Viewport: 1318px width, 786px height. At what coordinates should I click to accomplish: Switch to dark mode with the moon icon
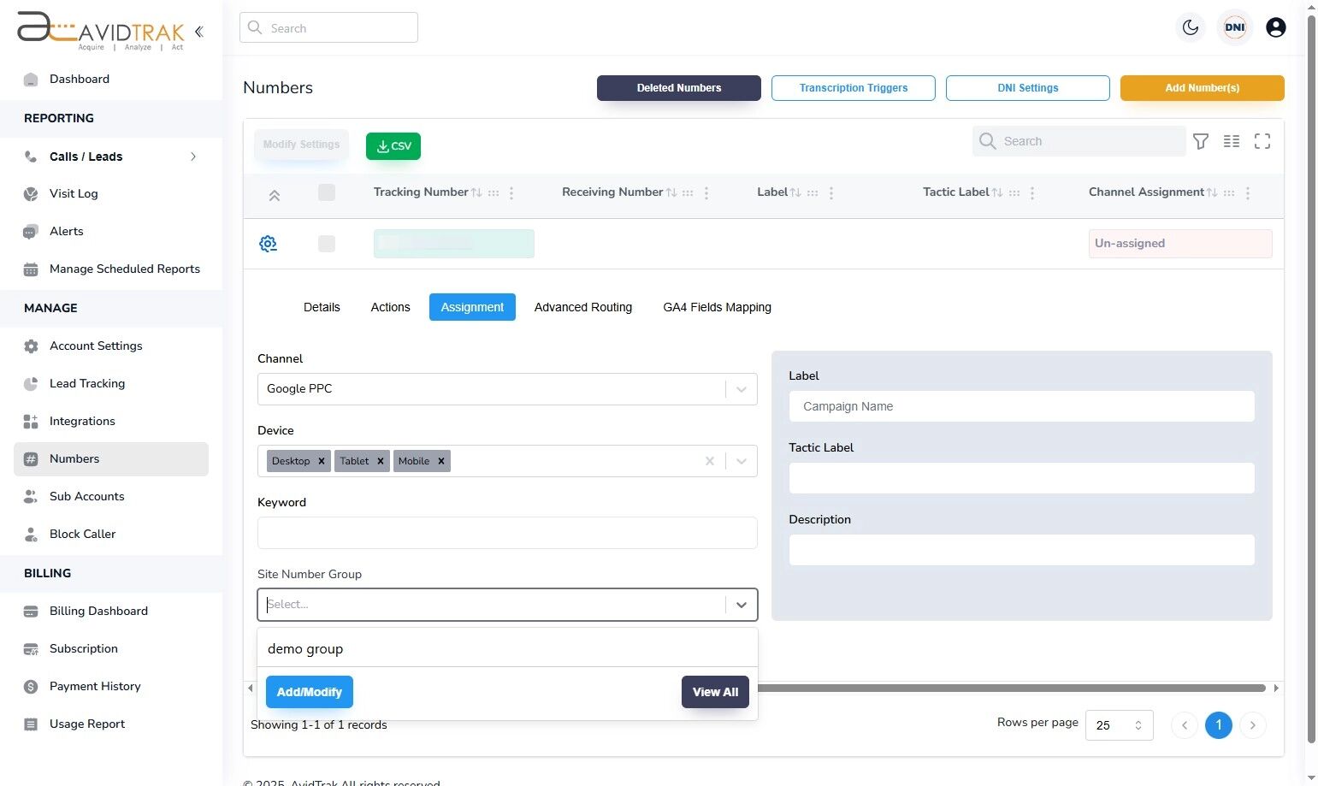pyautogui.click(x=1190, y=27)
